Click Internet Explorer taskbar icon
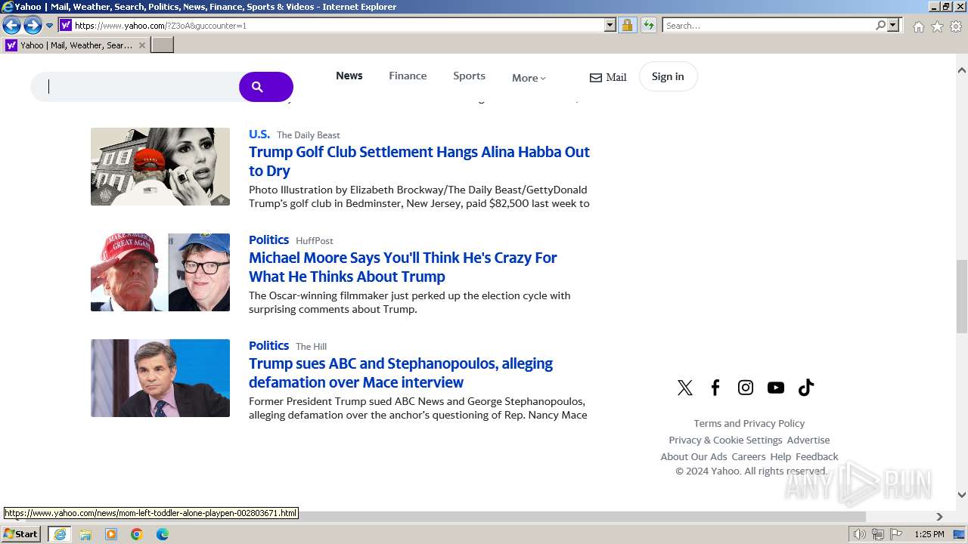This screenshot has width=968, height=544. coord(60,534)
